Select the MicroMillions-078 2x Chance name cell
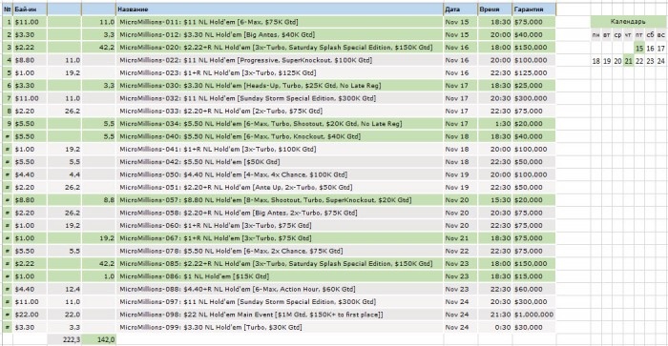 point(280,251)
